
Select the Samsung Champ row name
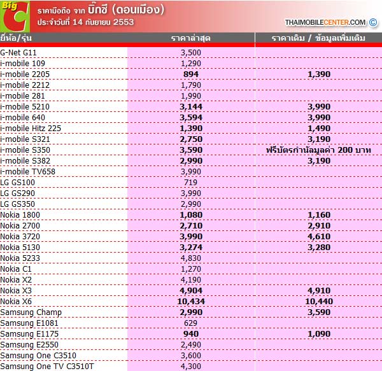31,312
